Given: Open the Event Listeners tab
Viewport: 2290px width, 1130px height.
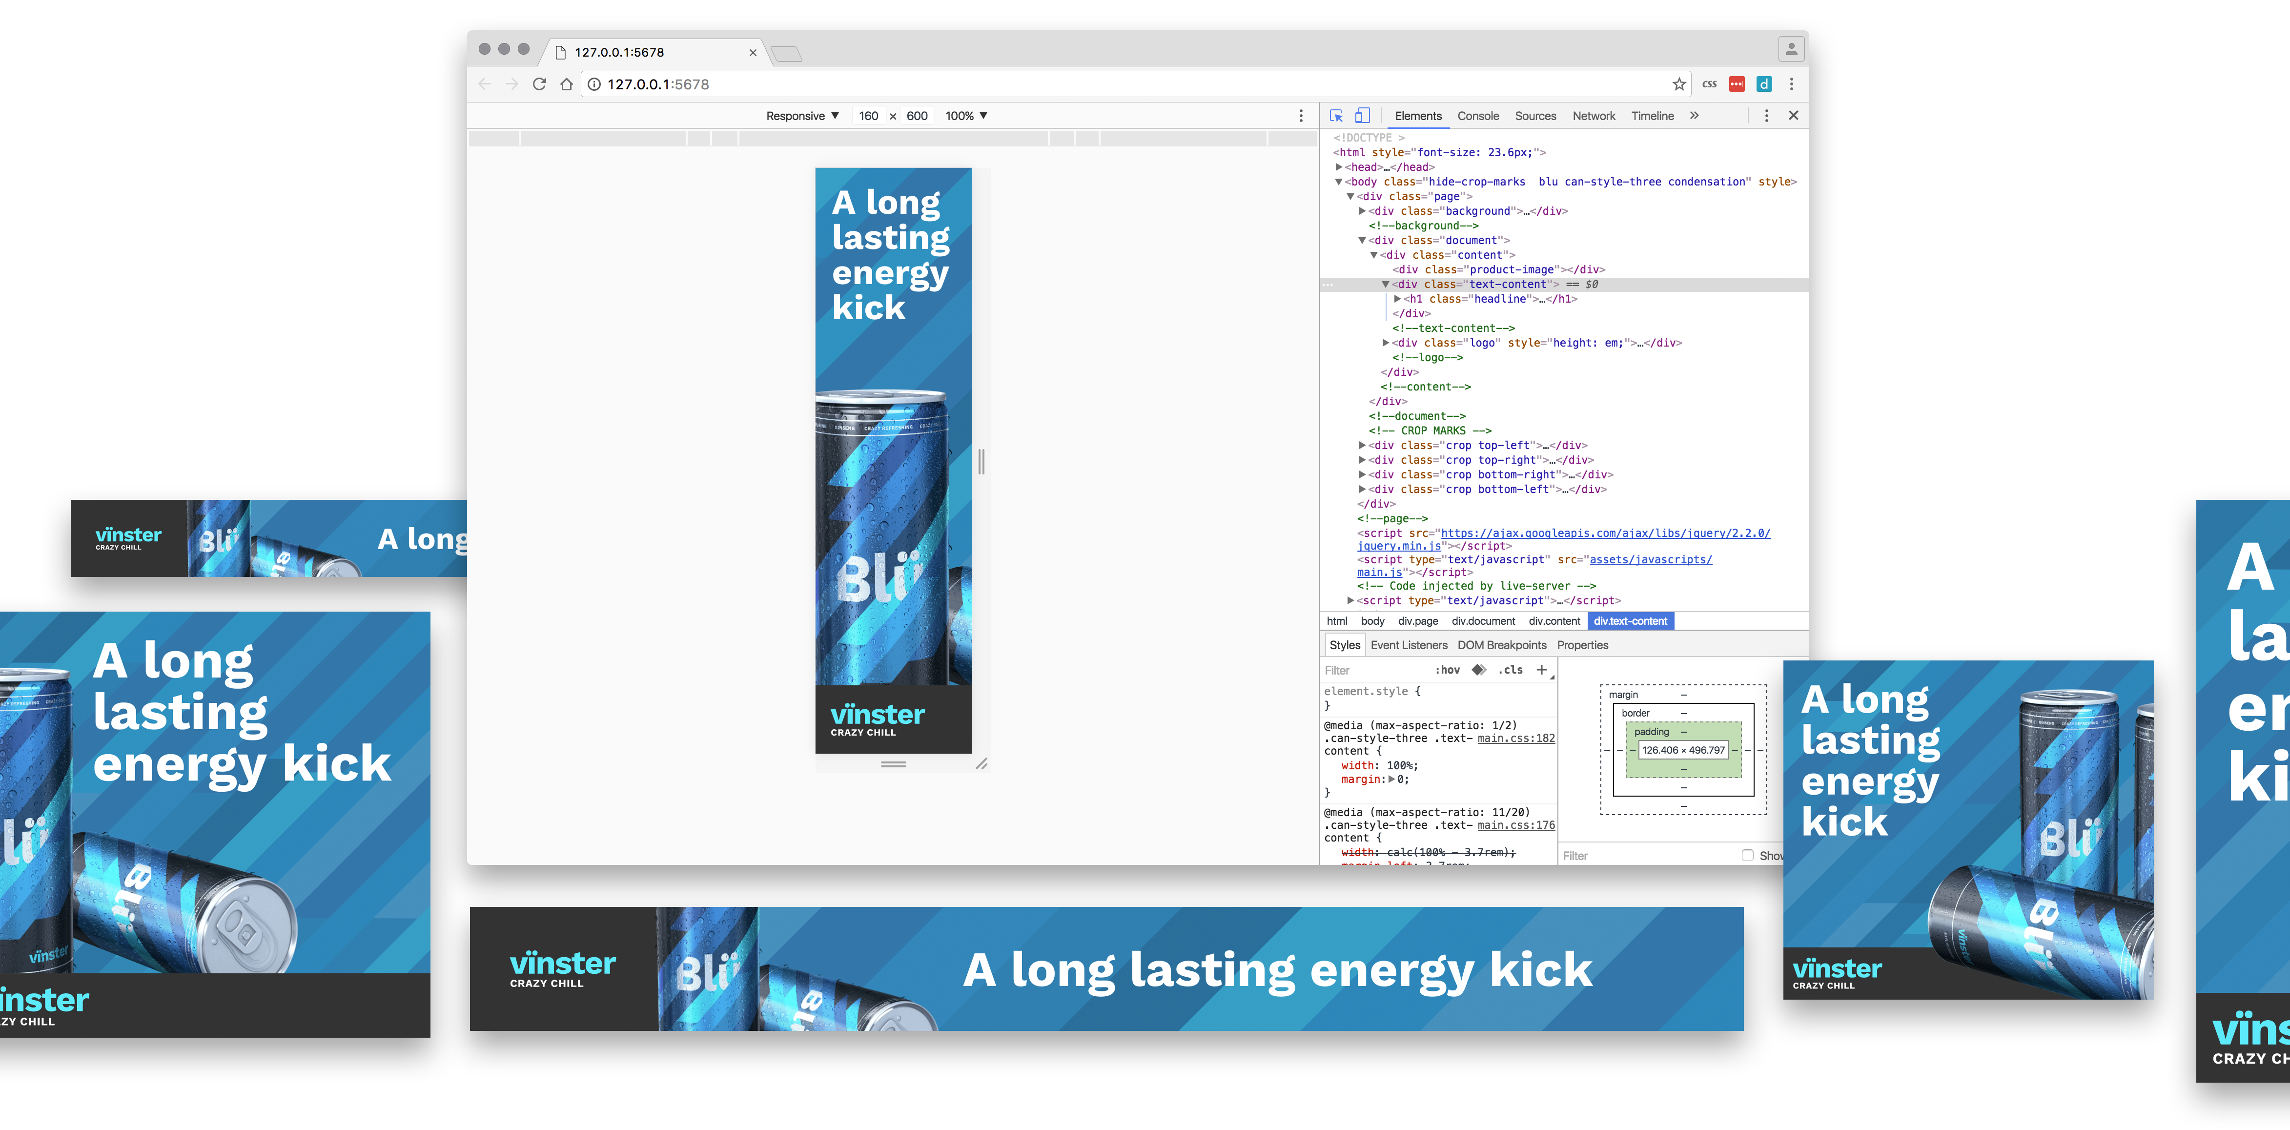Looking at the screenshot, I should tap(1408, 645).
